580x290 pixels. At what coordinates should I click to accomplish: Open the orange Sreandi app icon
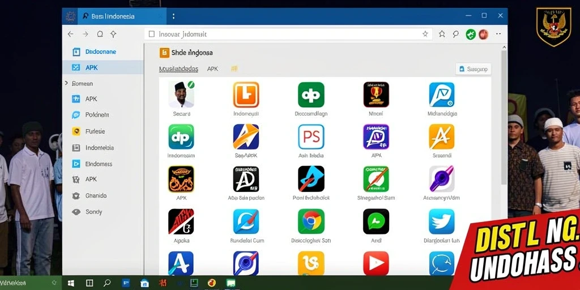(442, 137)
